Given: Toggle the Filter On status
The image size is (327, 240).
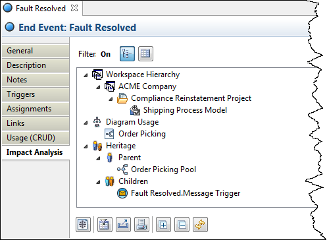Looking at the screenshot, I should pos(105,54).
